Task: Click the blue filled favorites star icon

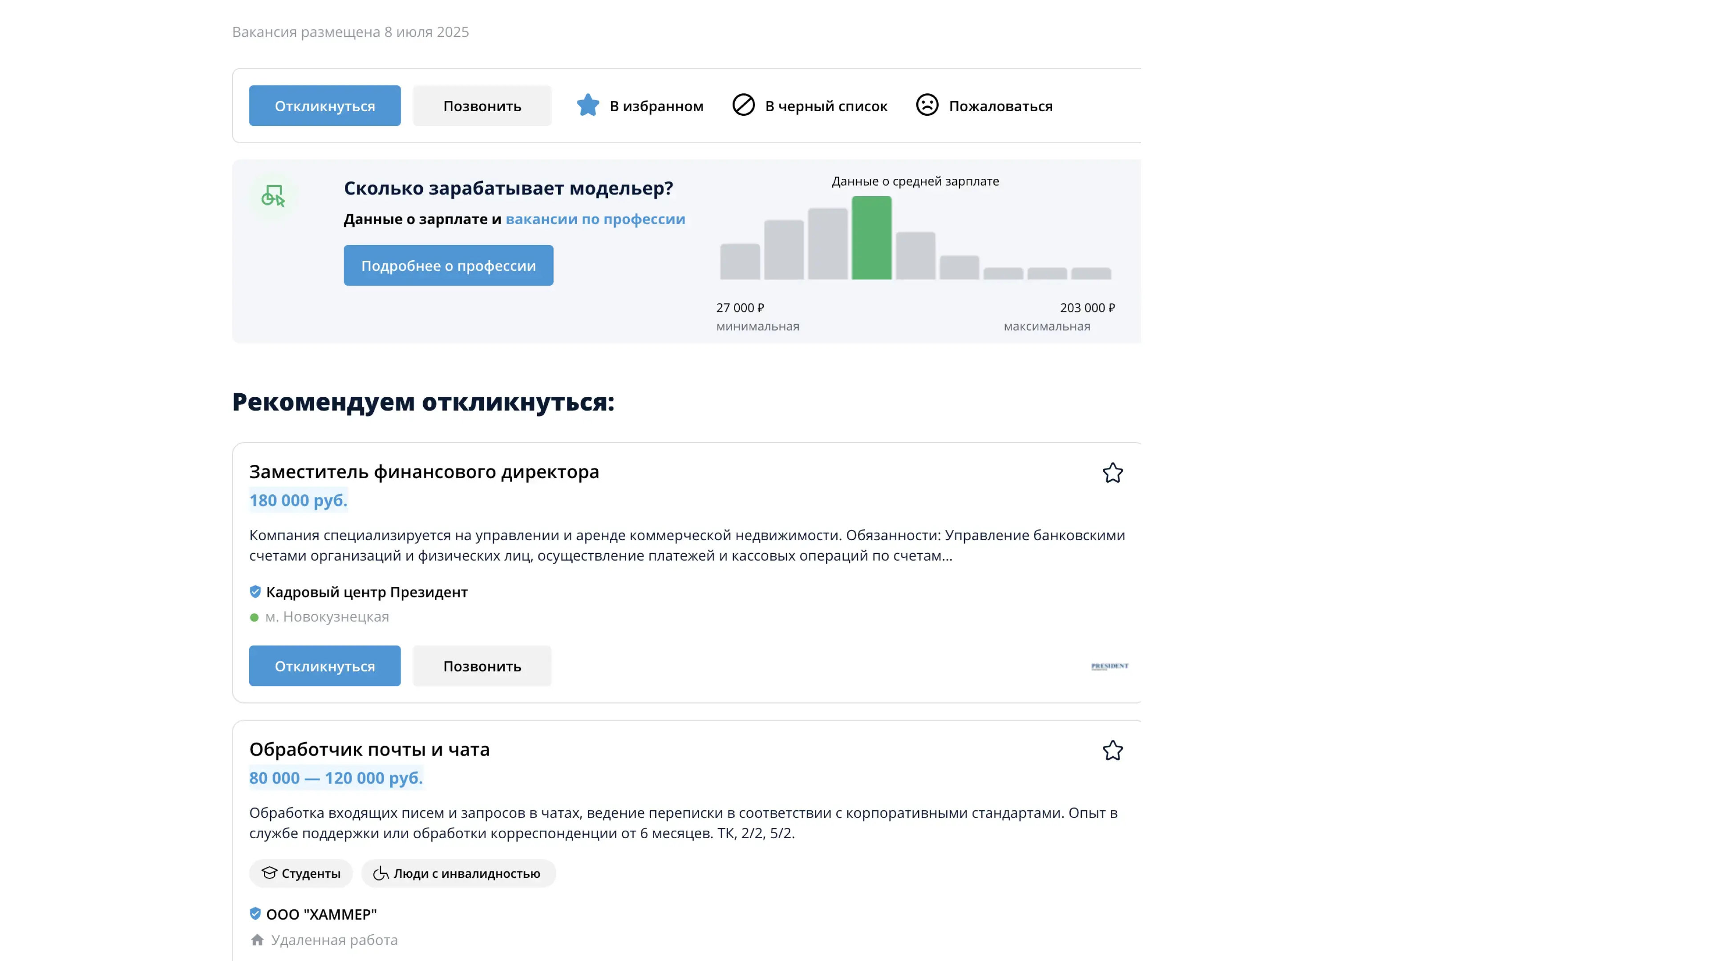Action: (587, 105)
